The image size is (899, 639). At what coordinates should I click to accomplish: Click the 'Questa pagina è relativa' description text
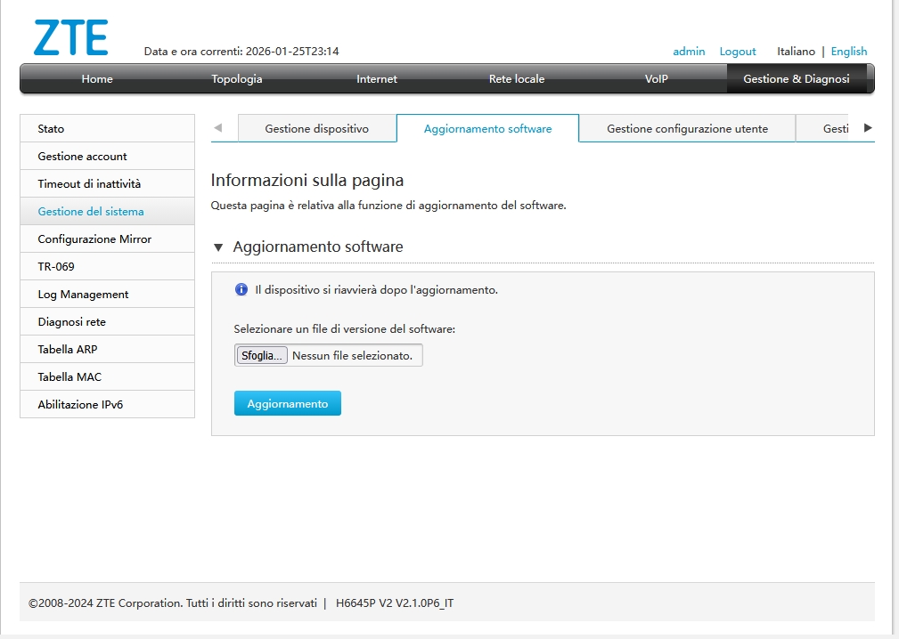point(388,206)
